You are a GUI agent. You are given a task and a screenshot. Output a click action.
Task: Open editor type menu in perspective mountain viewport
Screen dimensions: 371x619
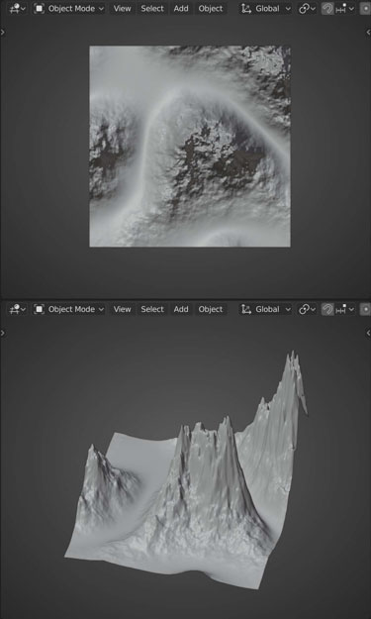click(18, 309)
